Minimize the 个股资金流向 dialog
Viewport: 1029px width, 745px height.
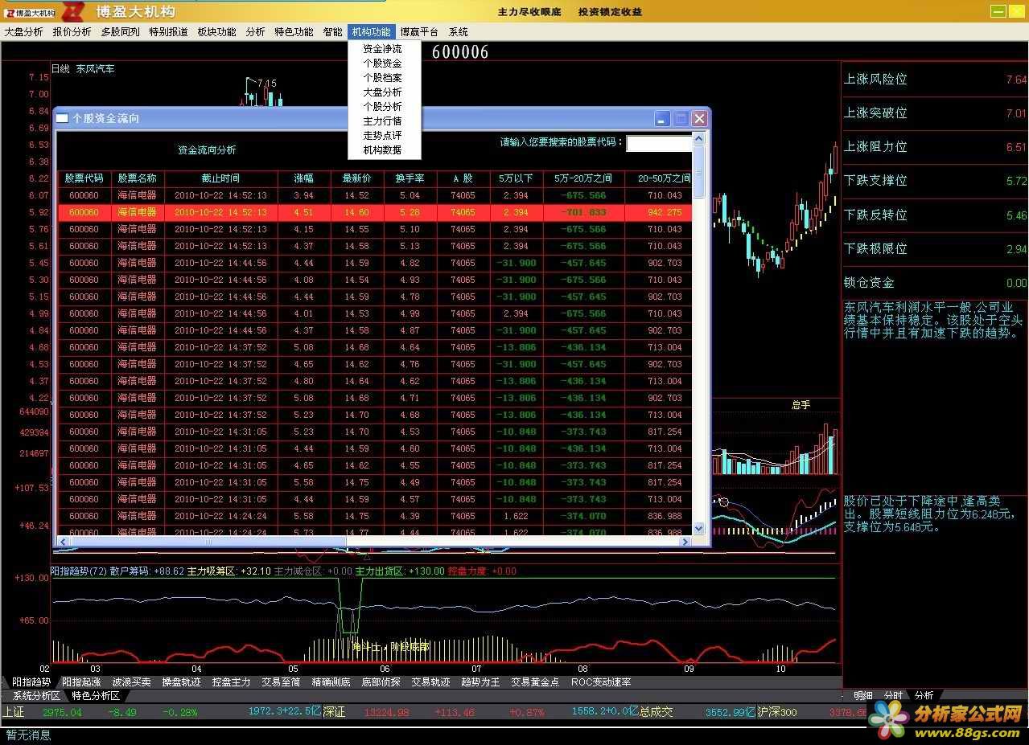[x=662, y=119]
